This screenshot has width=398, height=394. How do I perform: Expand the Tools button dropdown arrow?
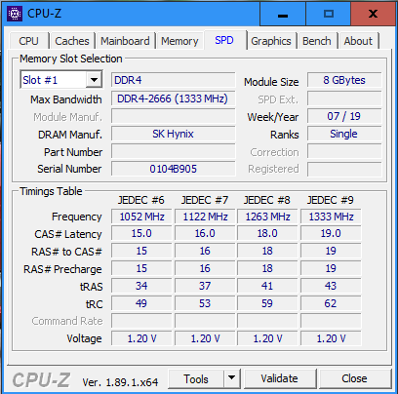[x=232, y=378]
